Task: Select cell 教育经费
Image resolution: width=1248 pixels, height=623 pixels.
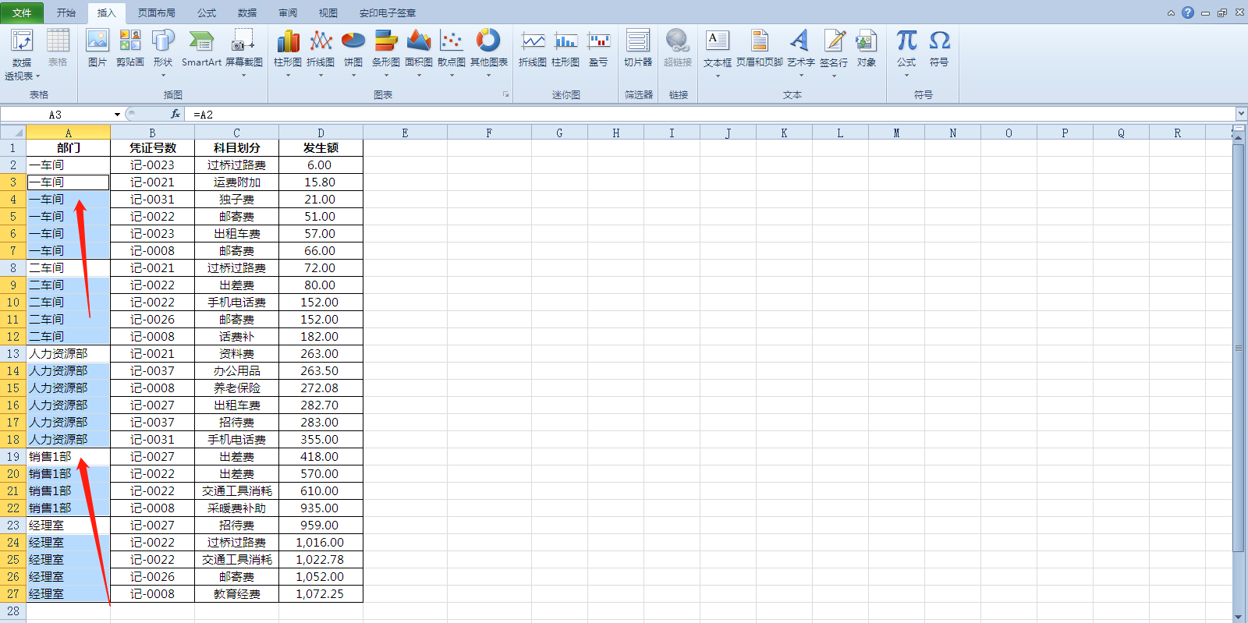Action: pos(236,594)
